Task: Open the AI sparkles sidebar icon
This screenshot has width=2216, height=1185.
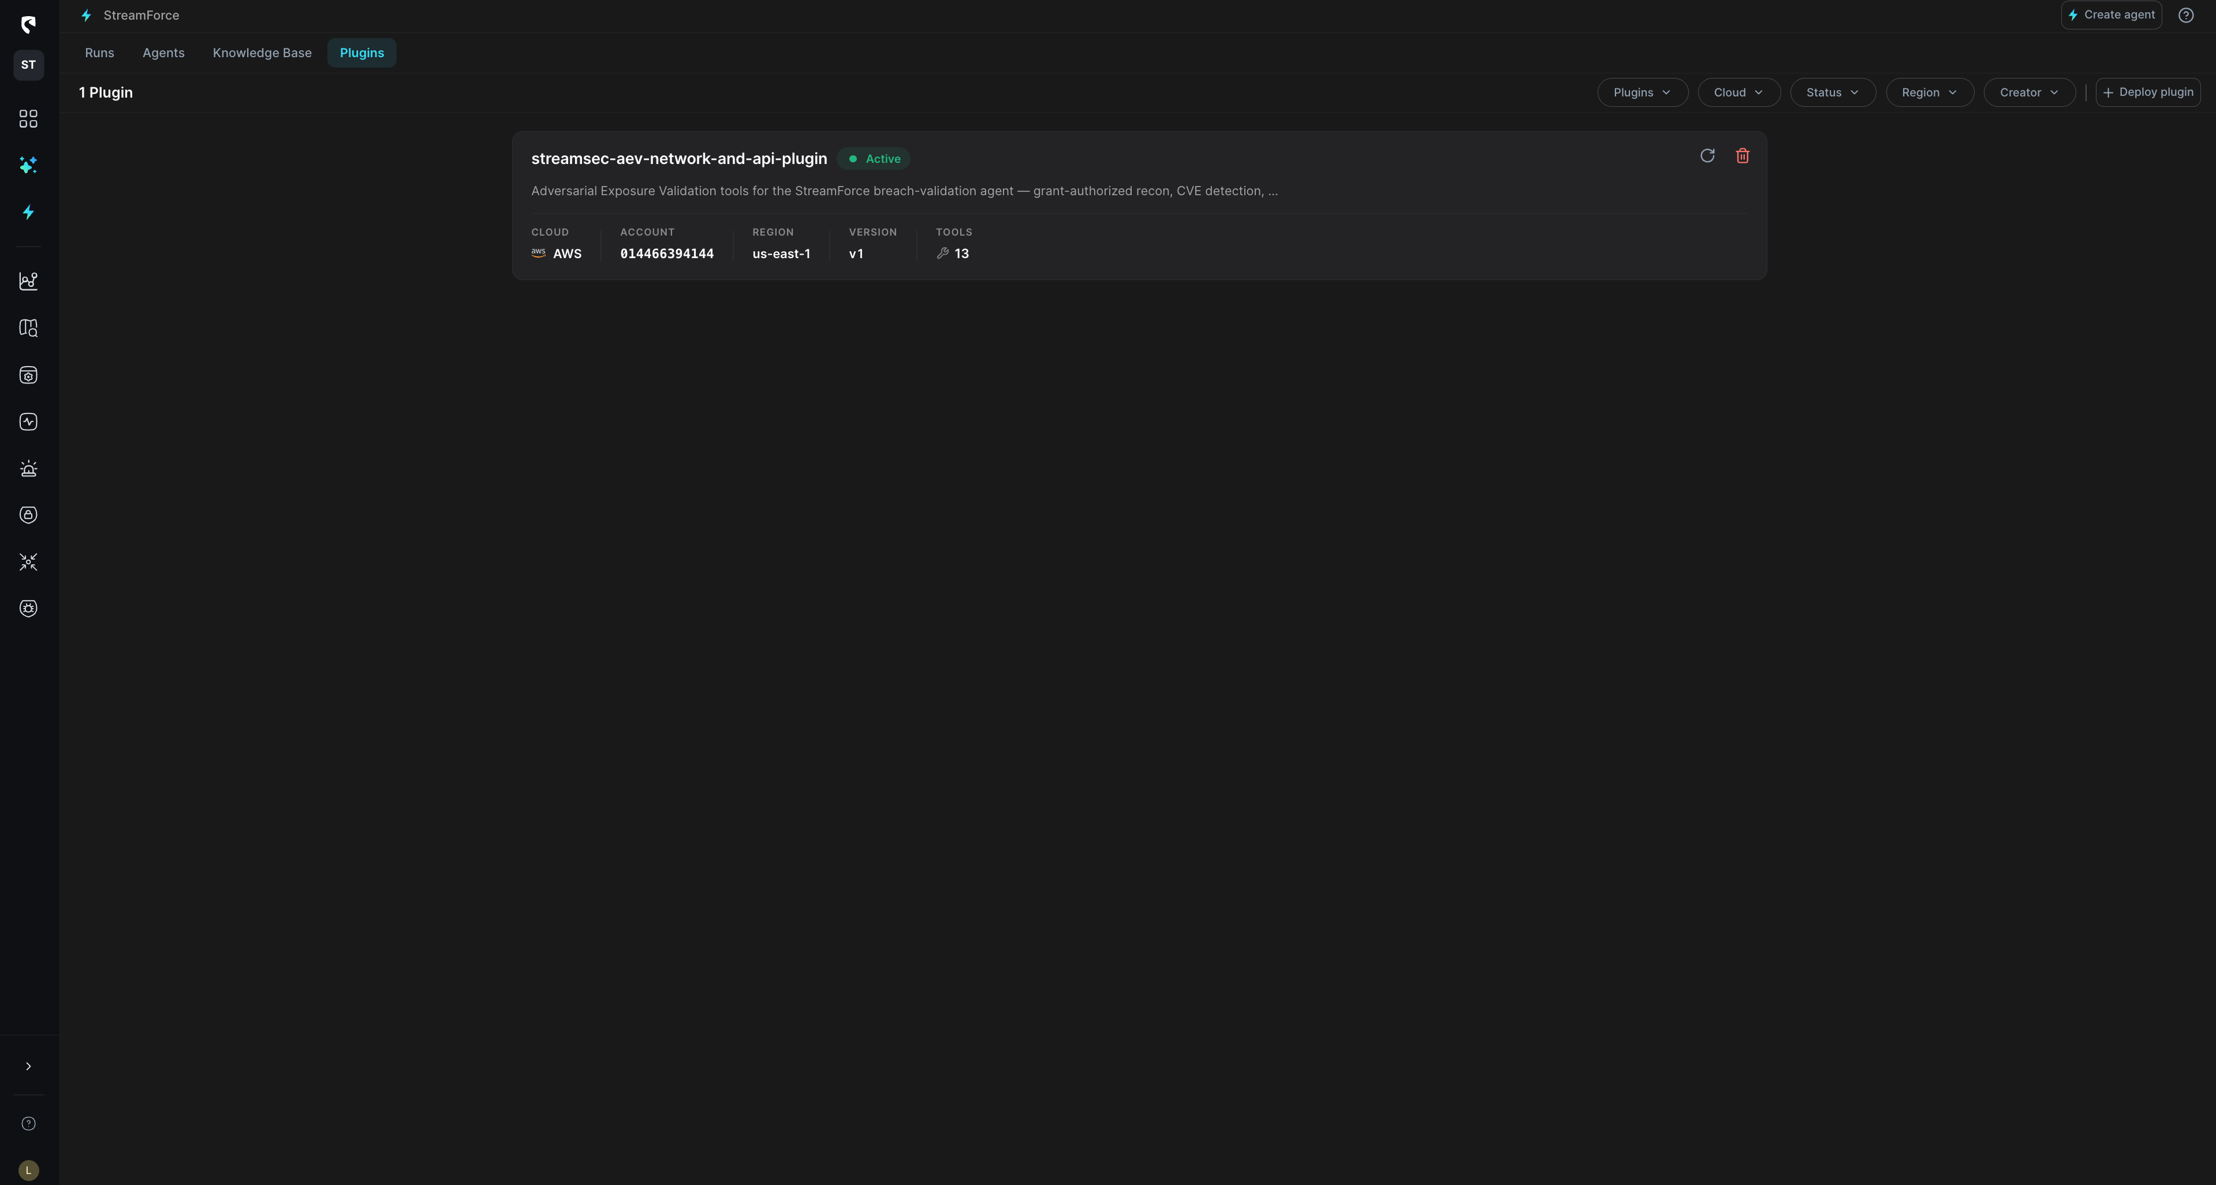Action: 28,165
